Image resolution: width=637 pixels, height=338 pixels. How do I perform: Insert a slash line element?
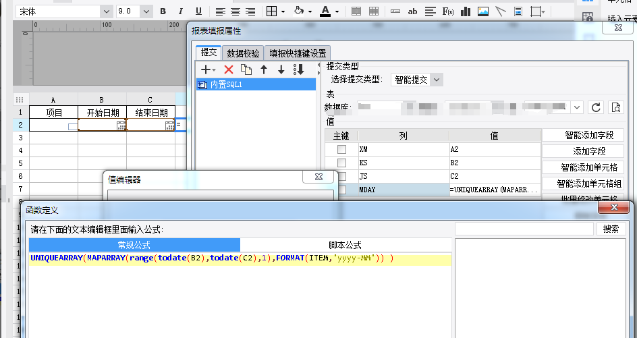click(x=501, y=11)
